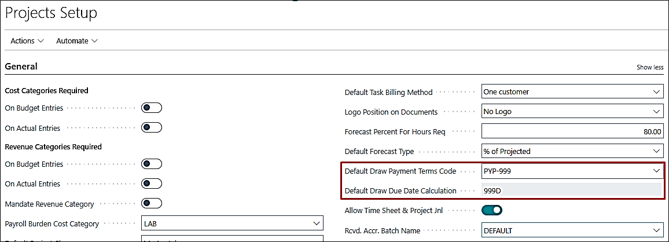669x242 pixels.
Task: Click Forecast Percent For Hours Req field
Action: click(572, 131)
